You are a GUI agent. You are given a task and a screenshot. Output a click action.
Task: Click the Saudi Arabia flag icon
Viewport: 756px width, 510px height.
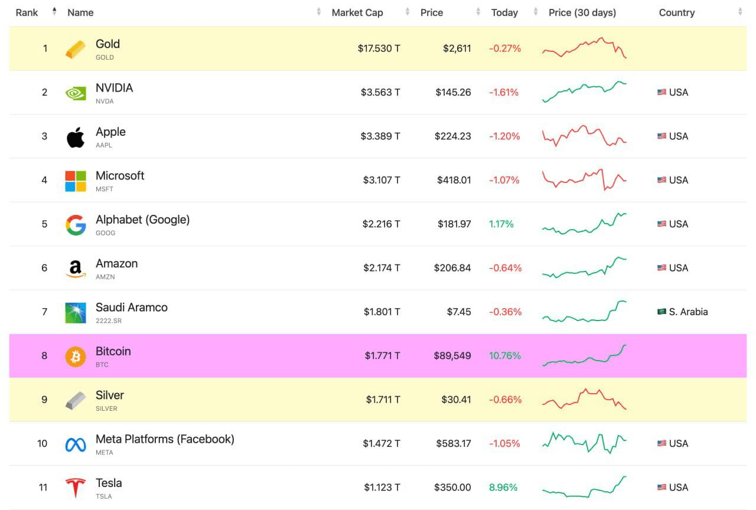click(x=662, y=312)
